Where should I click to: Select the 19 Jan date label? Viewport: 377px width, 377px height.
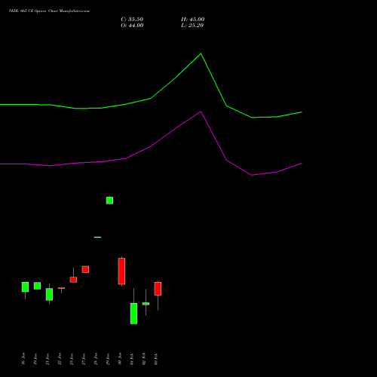point(35,359)
